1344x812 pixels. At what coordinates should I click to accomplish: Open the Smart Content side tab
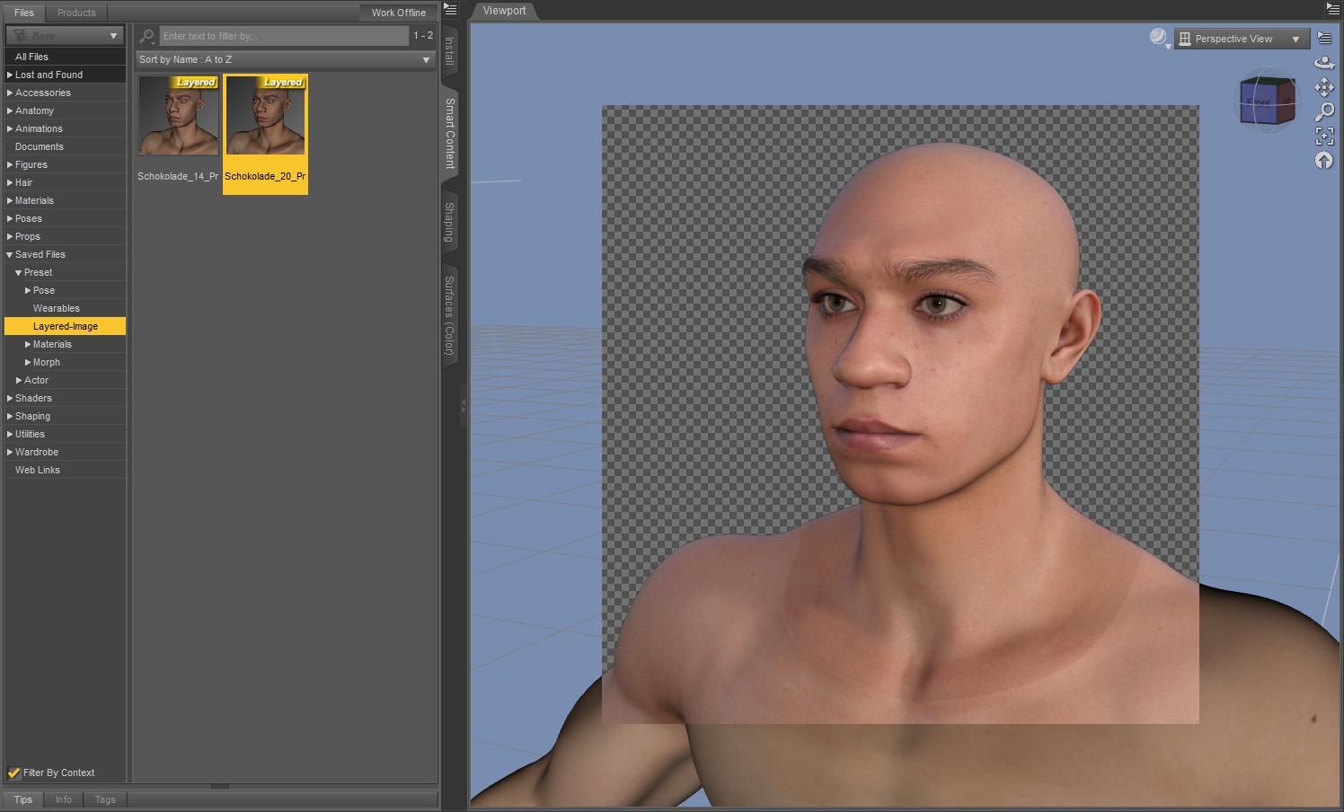pos(450,133)
